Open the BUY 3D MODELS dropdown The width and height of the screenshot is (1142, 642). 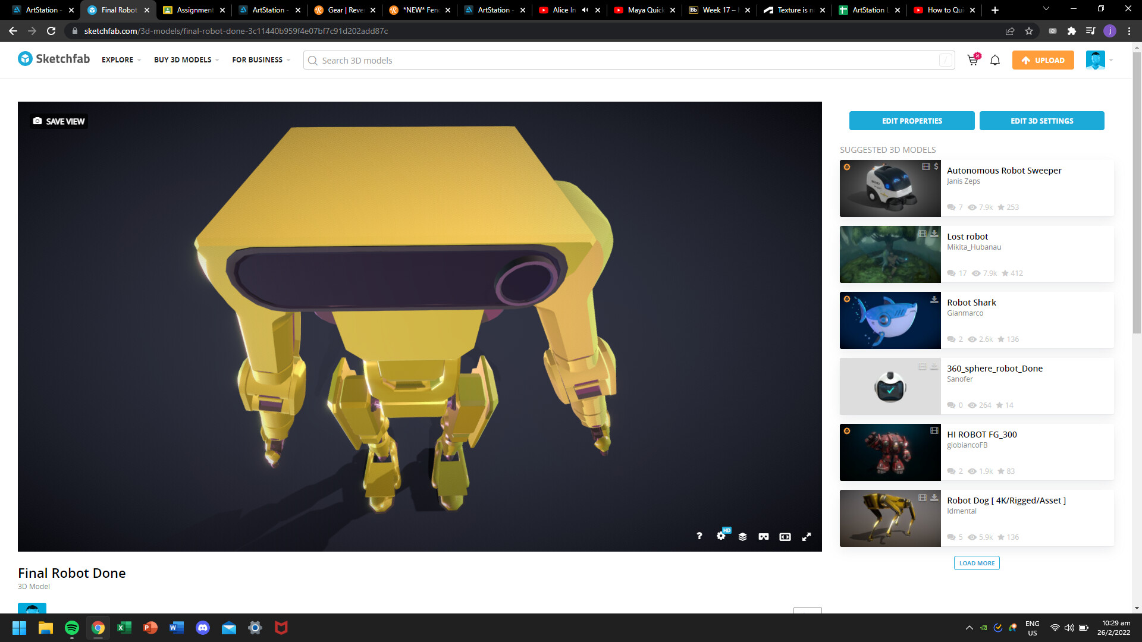tap(186, 60)
